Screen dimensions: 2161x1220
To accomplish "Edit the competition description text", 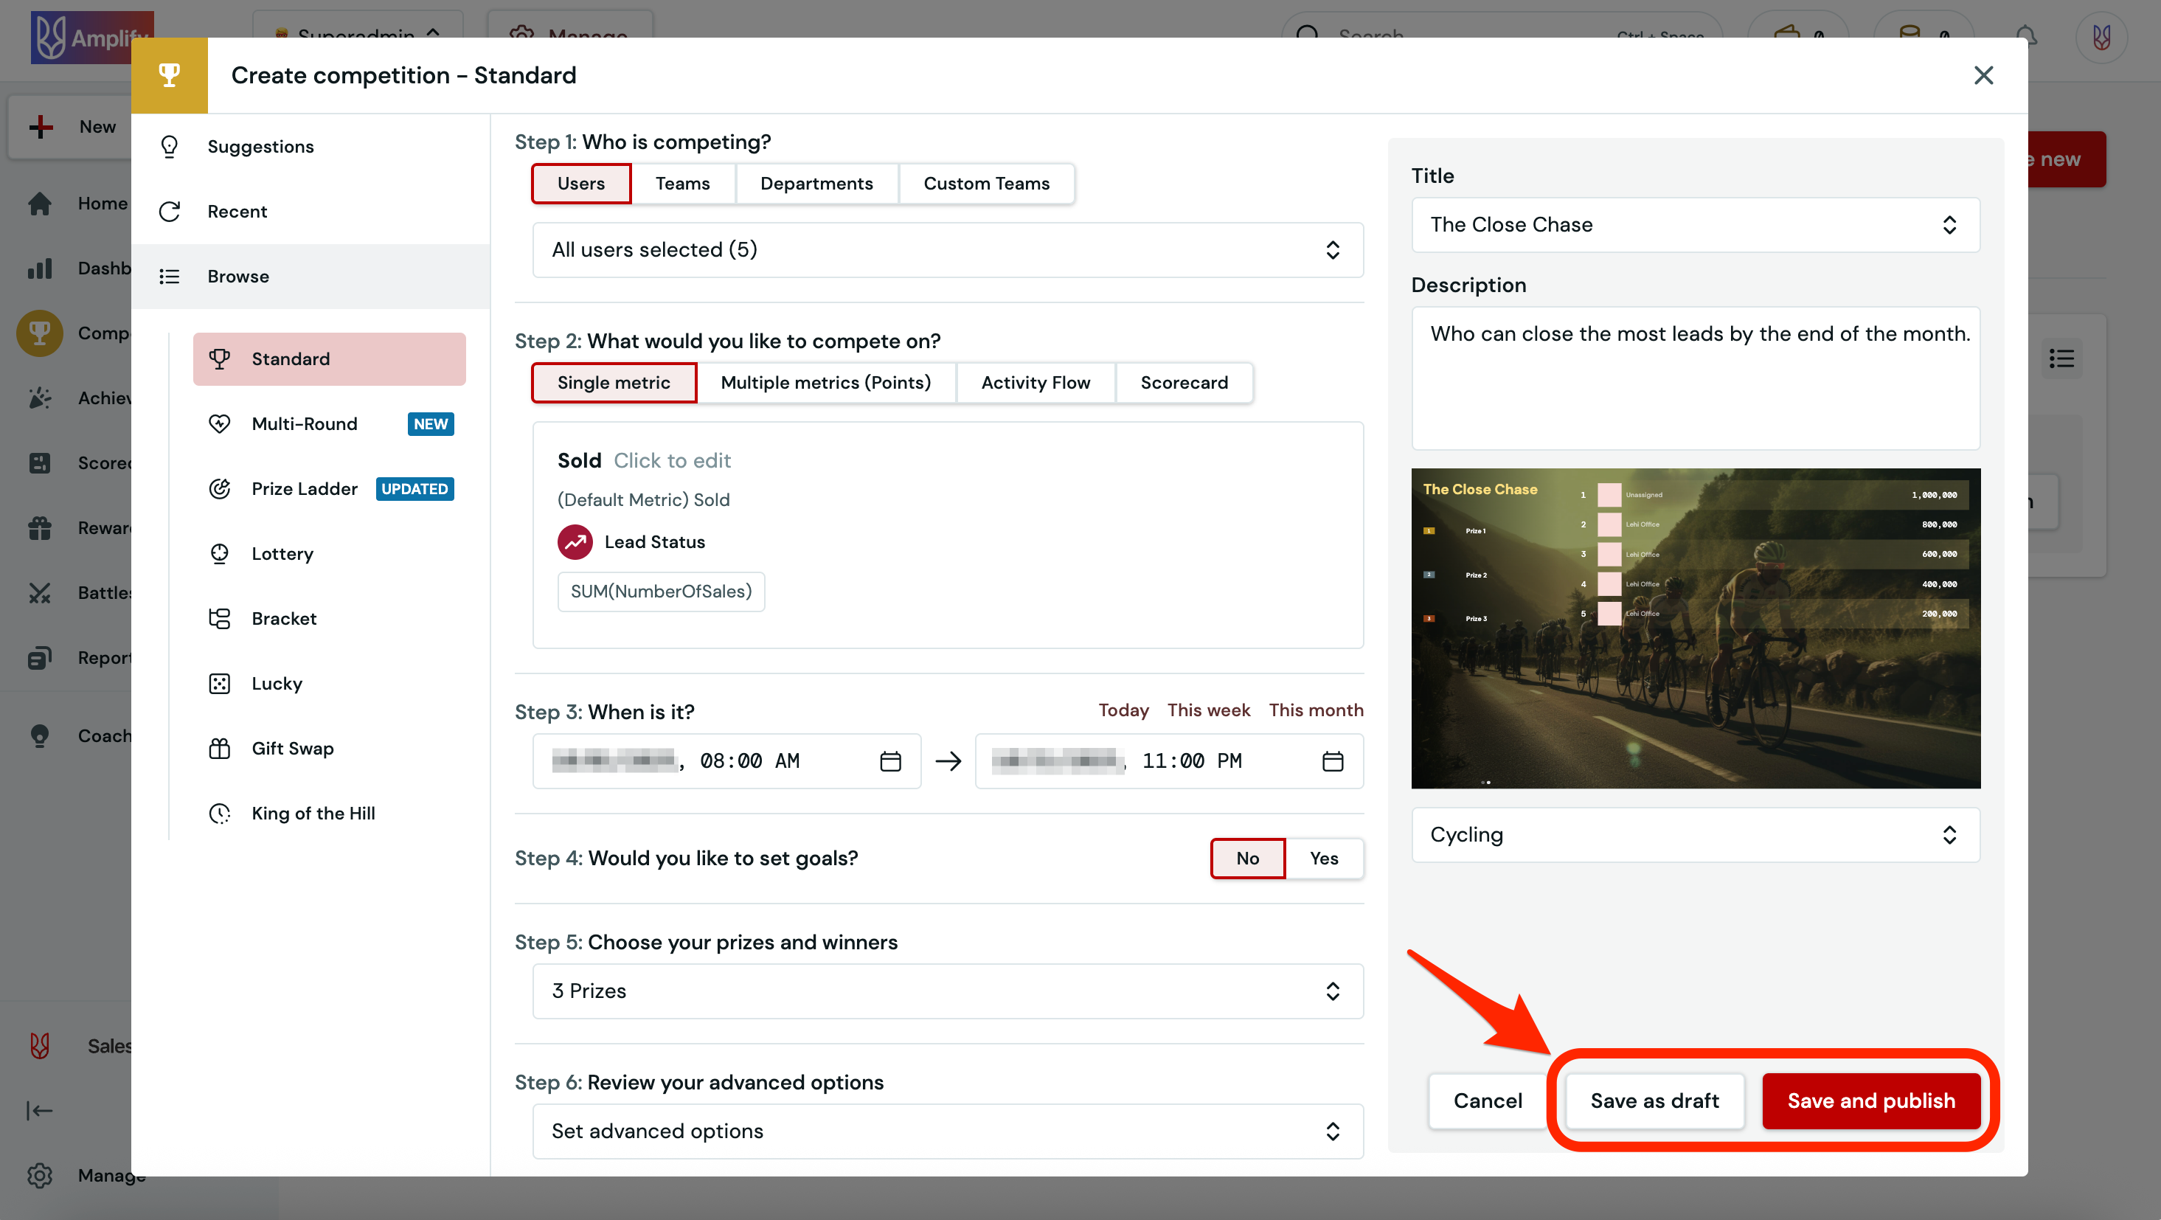I will pyautogui.click(x=1695, y=378).
